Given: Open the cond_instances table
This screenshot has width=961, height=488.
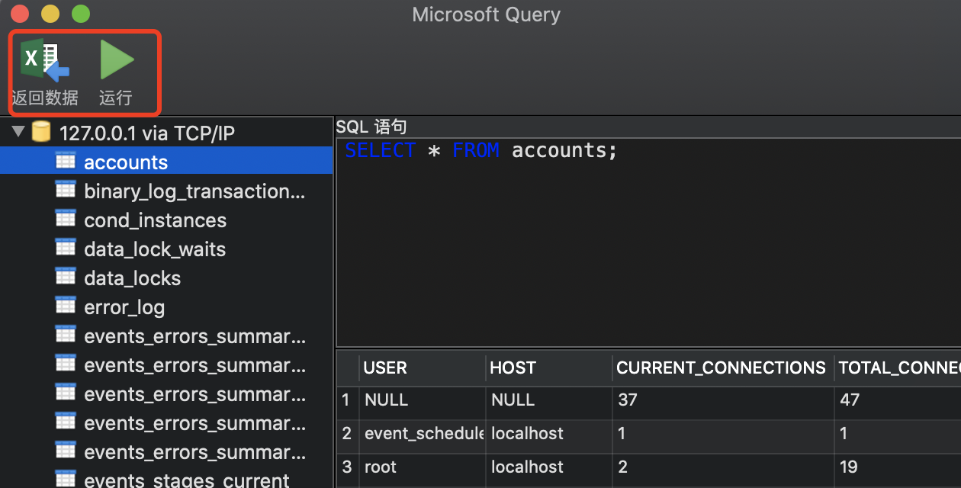Looking at the screenshot, I should (155, 220).
